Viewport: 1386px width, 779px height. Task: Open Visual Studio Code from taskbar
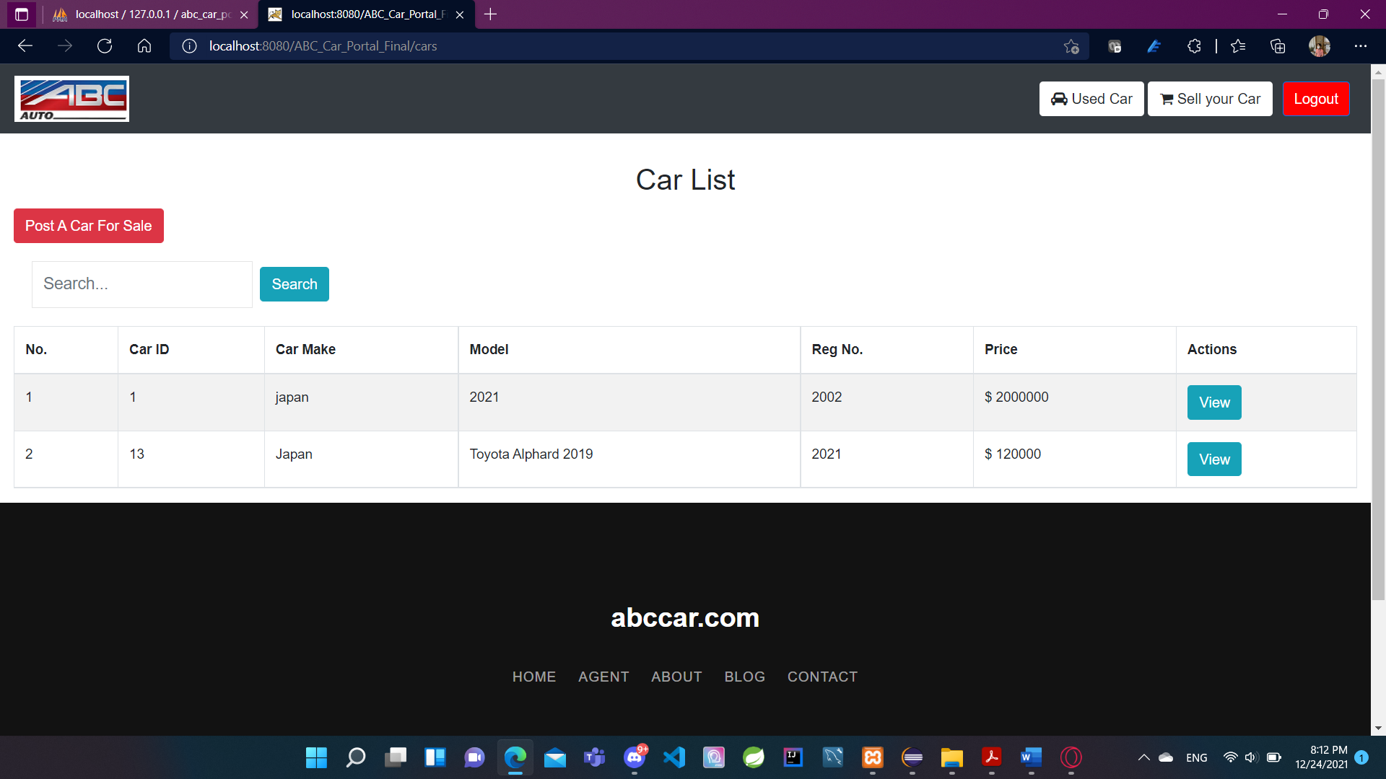(674, 757)
